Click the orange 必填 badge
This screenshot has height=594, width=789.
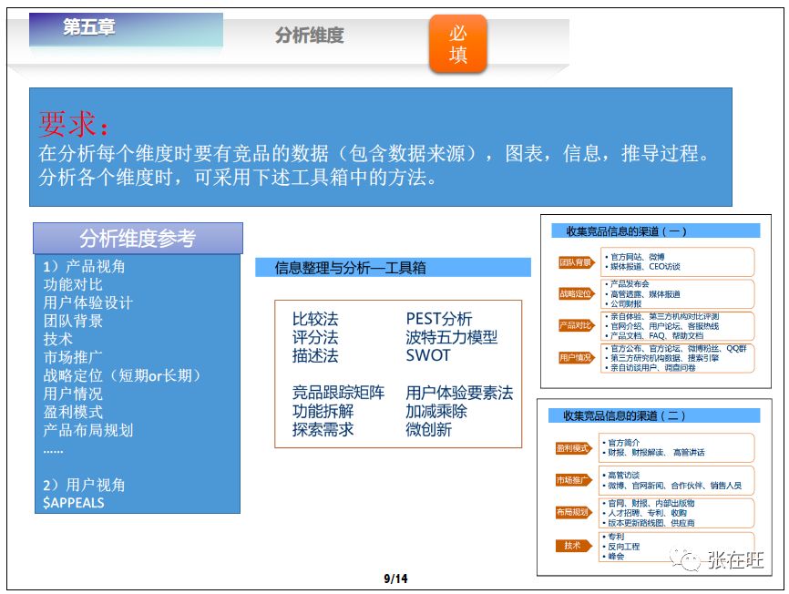pos(458,44)
